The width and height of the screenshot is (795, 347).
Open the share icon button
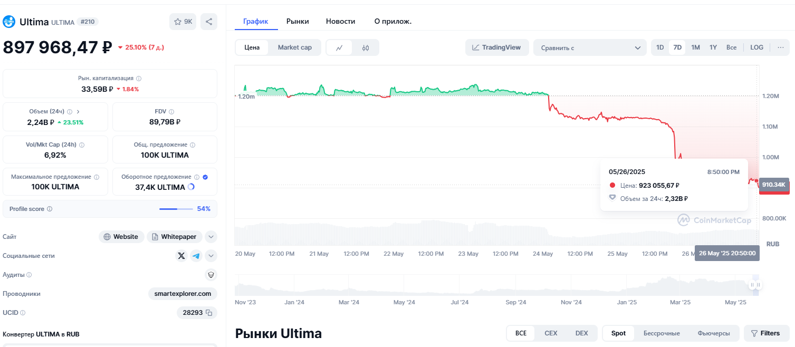click(x=209, y=22)
